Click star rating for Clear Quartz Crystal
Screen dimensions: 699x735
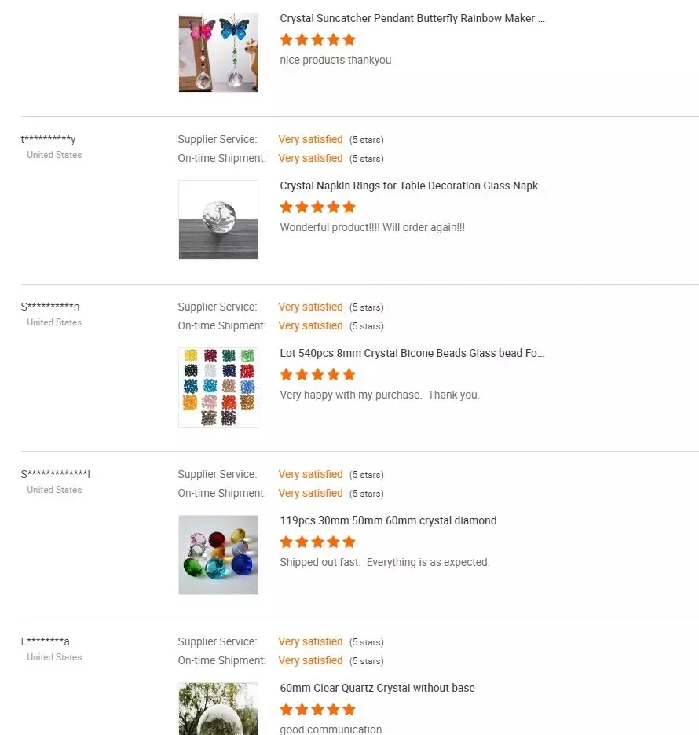point(317,709)
